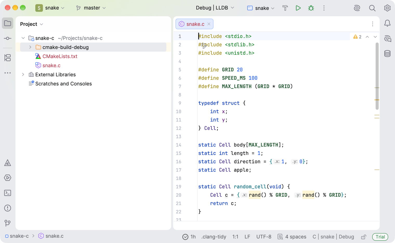Open UTF-8 encoding selector
395x243 pixels.
[264, 237]
